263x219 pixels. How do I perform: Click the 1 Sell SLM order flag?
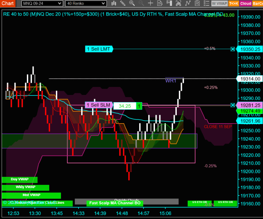coord(99,105)
